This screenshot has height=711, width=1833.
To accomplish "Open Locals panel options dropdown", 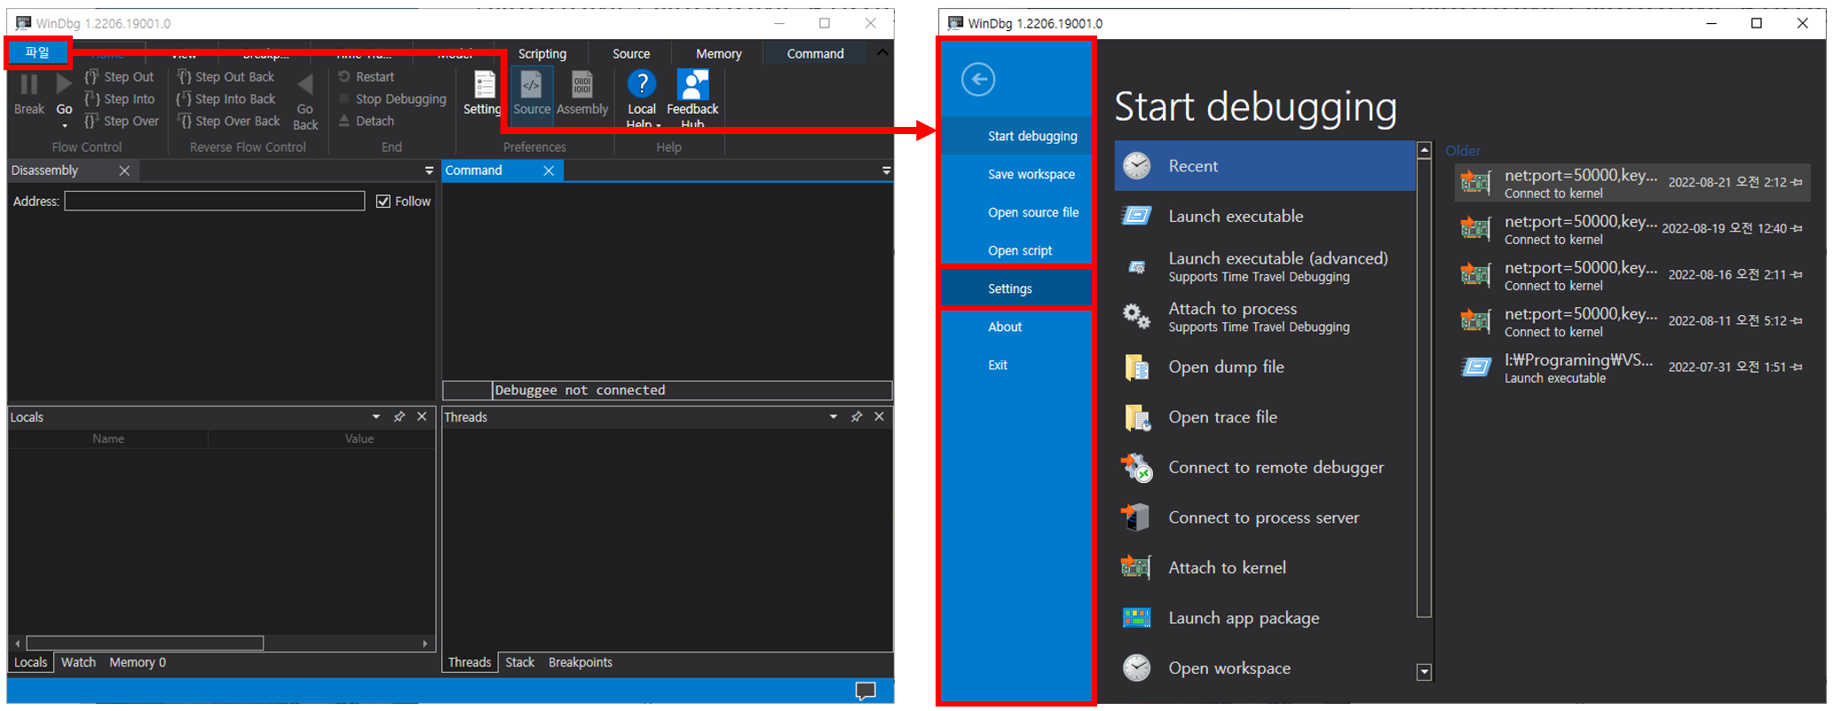I will point(376,416).
